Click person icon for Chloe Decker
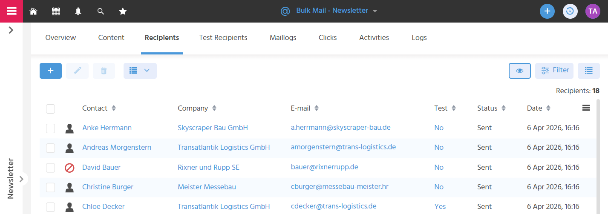Viewport: 608px width, 214px height. click(69, 207)
